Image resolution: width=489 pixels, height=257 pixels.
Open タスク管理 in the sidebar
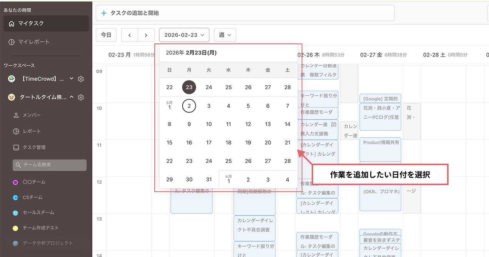[34, 147]
